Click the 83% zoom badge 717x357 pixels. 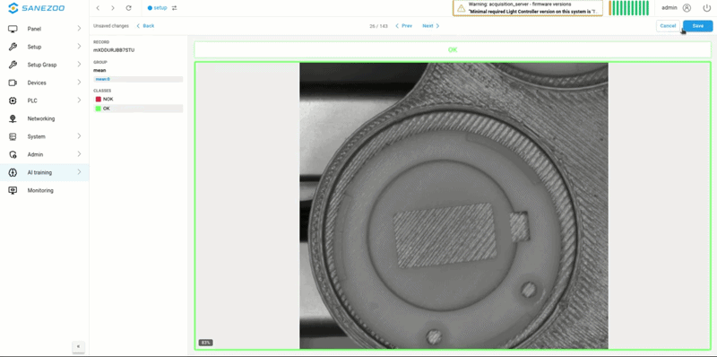point(206,343)
